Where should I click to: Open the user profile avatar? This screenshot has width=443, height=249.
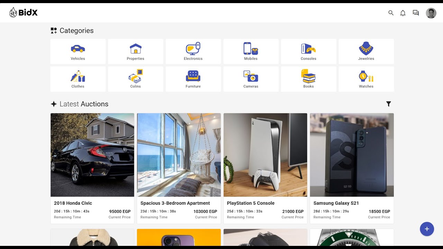coord(431,13)
